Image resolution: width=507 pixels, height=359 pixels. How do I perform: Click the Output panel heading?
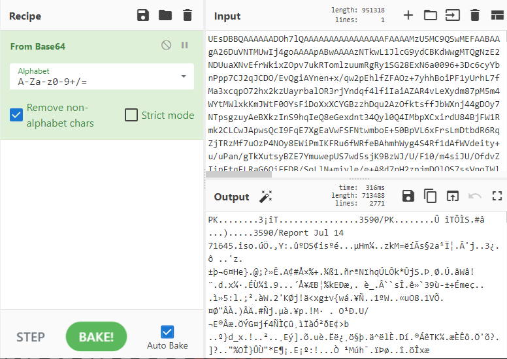coord(231,196)
